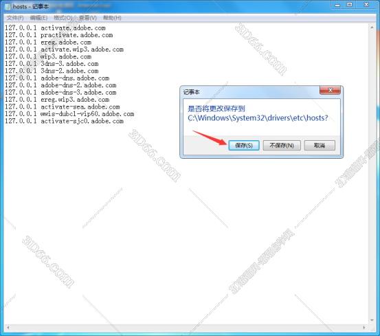Click line '127.0.0.1 3dns-2.adobe.com'
This screenshot has height=336, width=380.
click(52, 71)
